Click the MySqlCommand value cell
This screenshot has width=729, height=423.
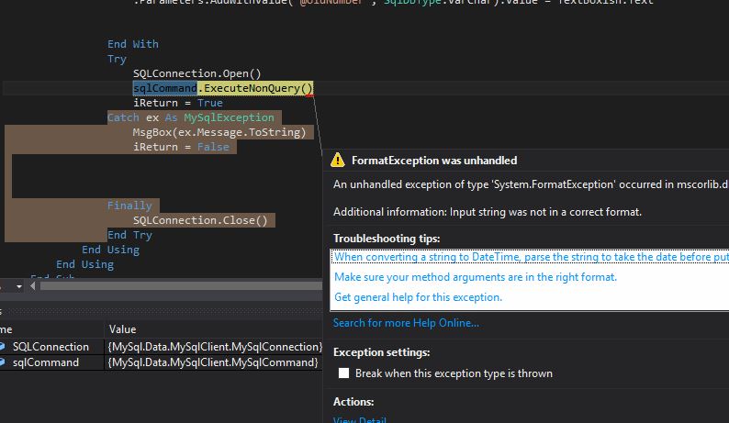tap(214, 362)
